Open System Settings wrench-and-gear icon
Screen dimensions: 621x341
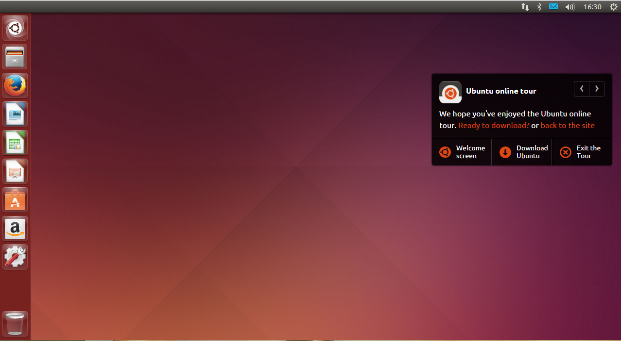click(x=15, y=258)
